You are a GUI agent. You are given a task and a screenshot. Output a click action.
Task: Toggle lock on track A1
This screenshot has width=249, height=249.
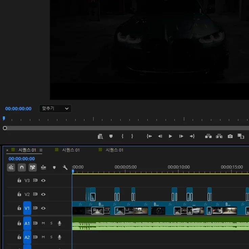(x=19, y=223)
